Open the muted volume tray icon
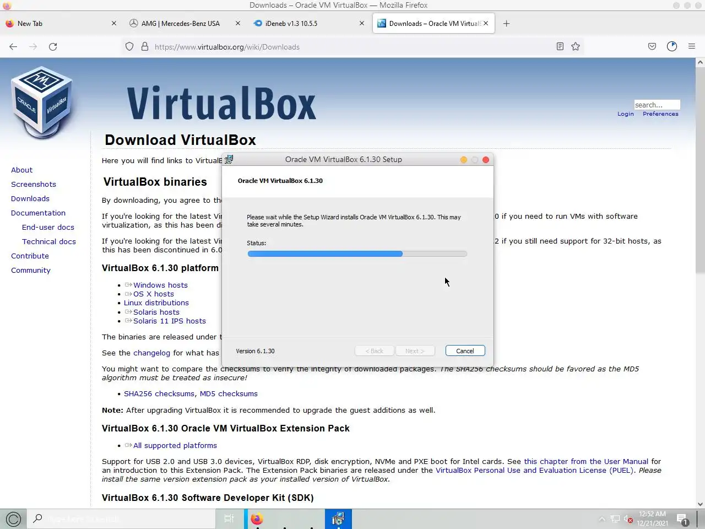705x529 pixels. [628, 519]
